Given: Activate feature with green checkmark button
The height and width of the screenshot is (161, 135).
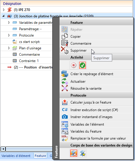Looking at the screenshot, I should 82,65.
